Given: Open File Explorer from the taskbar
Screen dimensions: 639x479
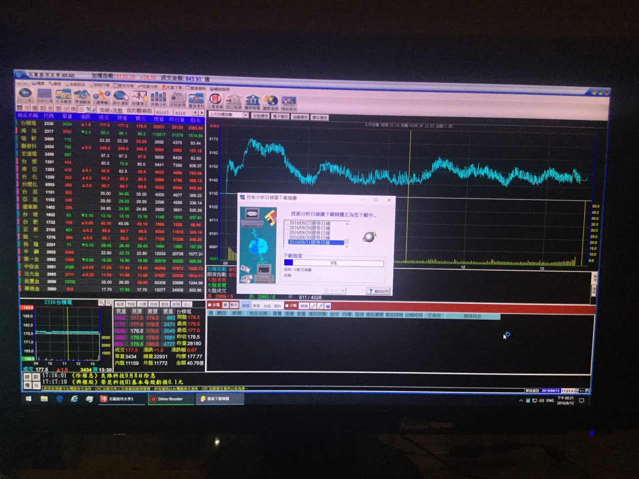Looking at the screenshot, I should [x=44, y=399].
